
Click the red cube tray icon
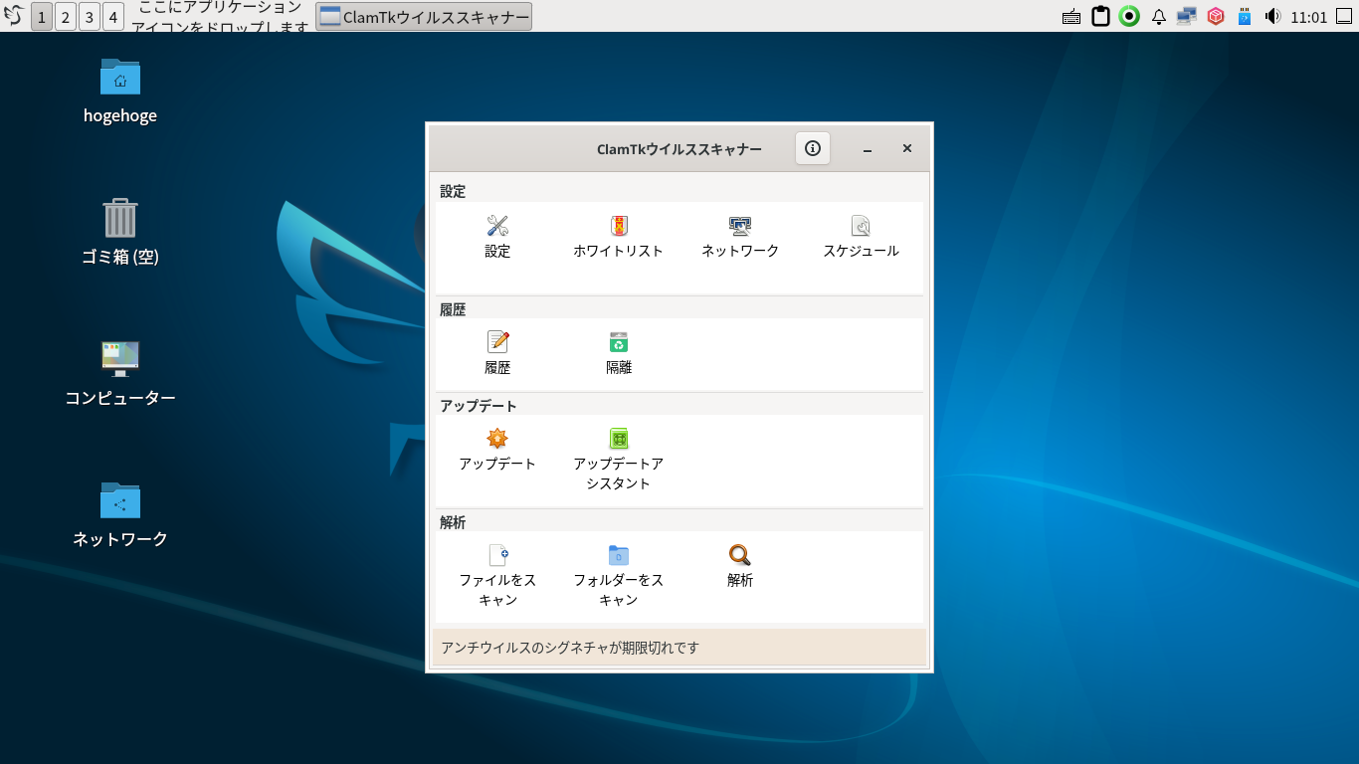[1215, 17]
